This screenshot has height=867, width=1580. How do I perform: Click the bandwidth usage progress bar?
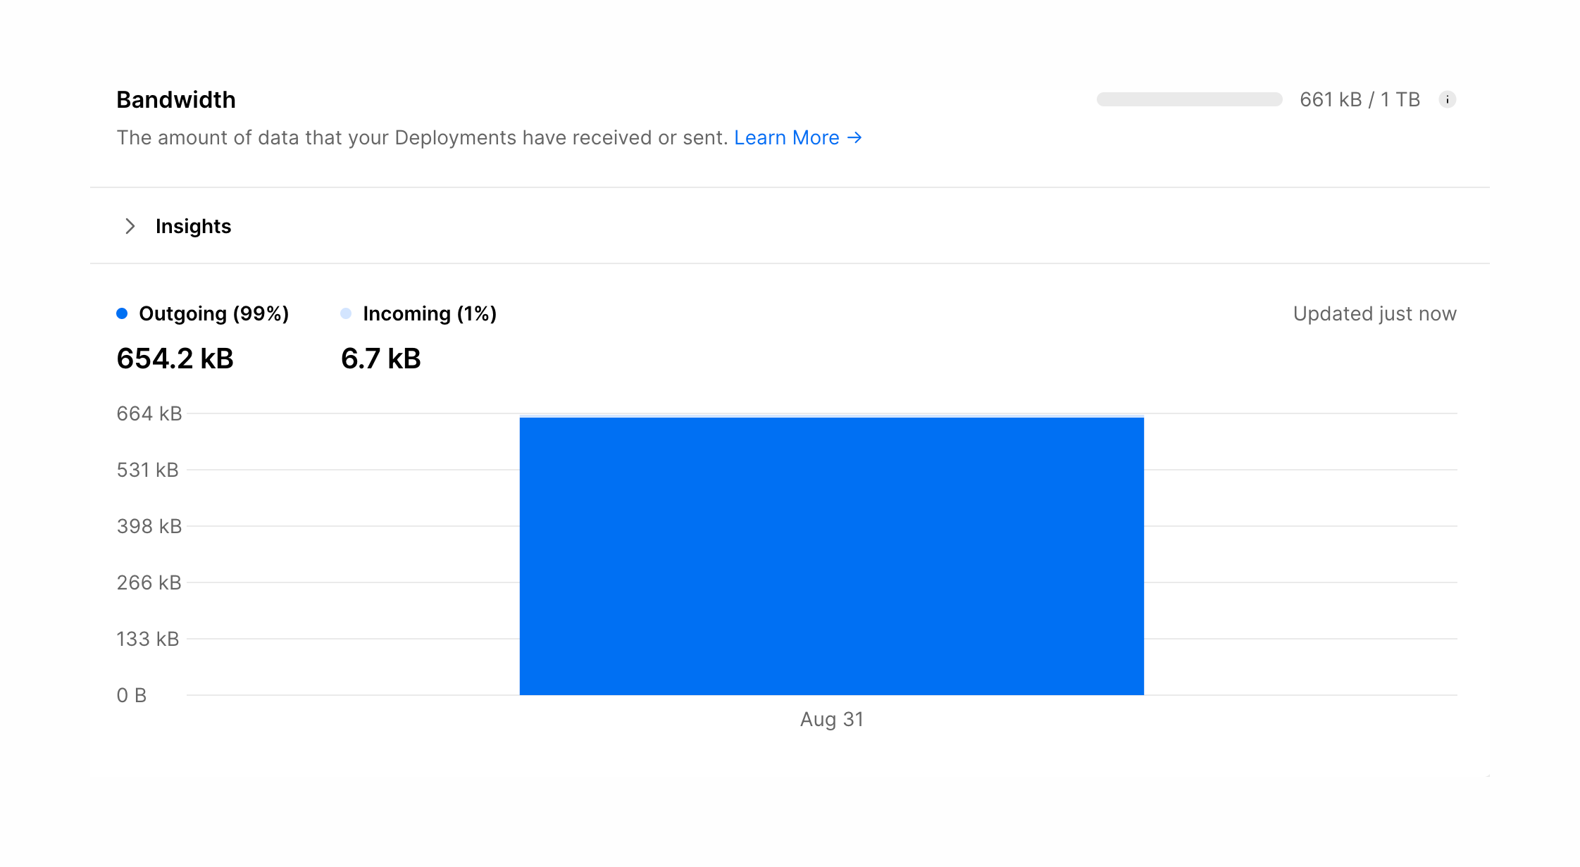(x=1189, y=100)
